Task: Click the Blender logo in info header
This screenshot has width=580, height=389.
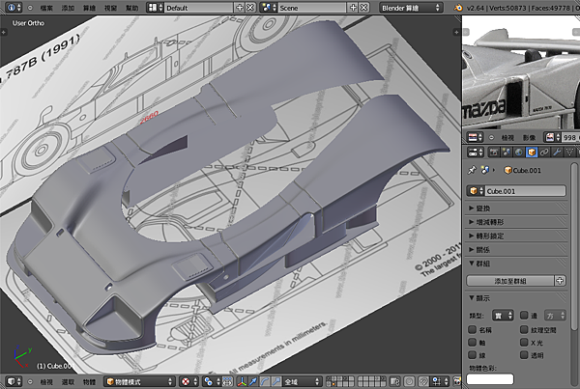Action: coord(458,8)
